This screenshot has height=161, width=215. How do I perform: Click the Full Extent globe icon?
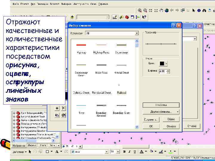[x=167, y=10]
